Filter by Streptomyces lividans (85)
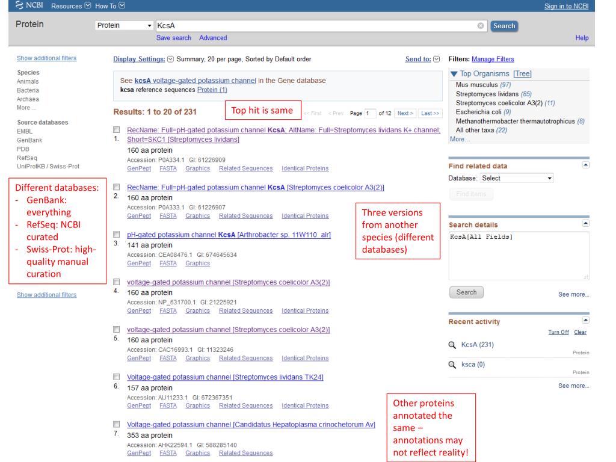The height and width of the screenshot is (462, 616). tap(493, 94)
